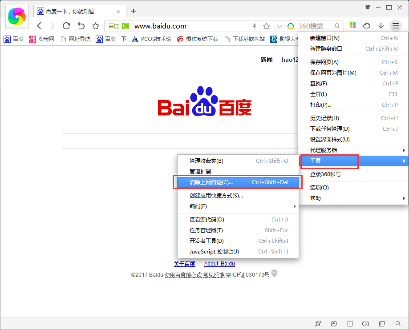
Task: Expand the 编码(E) submenu
Action: [x=238, y=206]
